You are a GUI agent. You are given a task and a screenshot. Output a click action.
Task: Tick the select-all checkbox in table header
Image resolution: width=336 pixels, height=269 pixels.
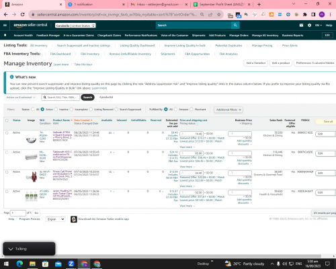coord(7,120)
